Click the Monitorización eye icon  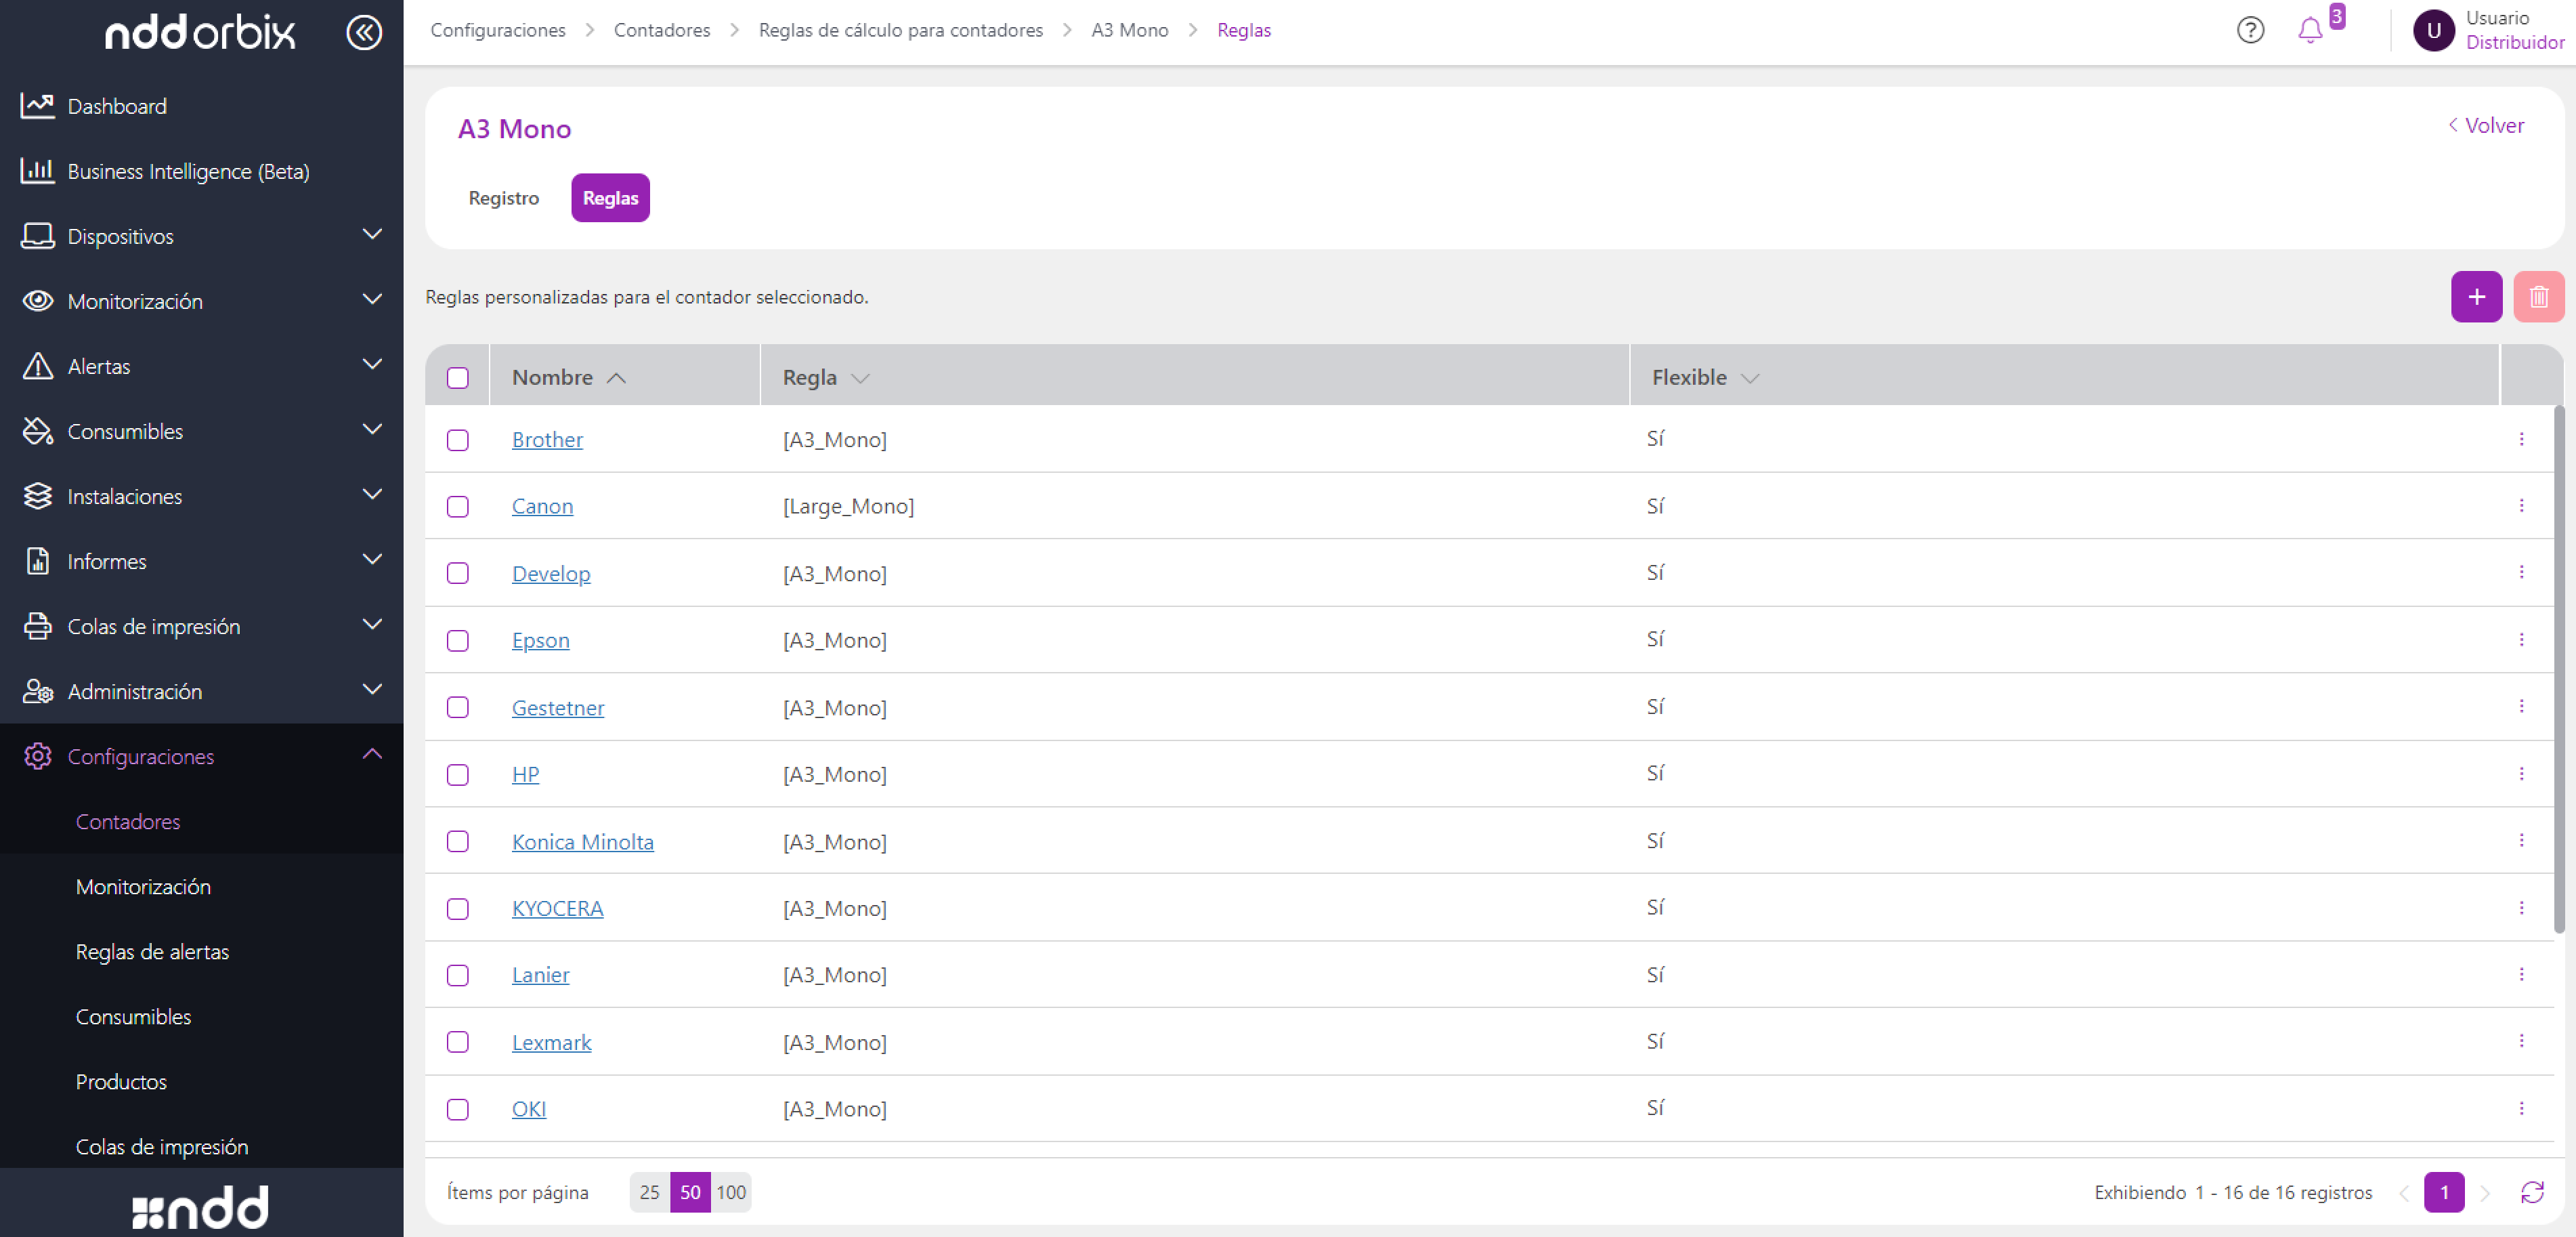coord(38,301)
